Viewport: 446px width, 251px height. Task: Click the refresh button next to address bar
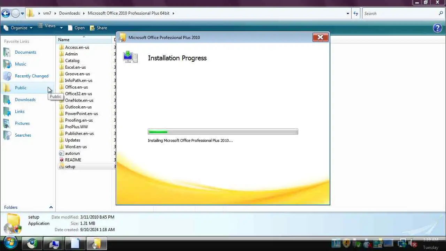356,13
